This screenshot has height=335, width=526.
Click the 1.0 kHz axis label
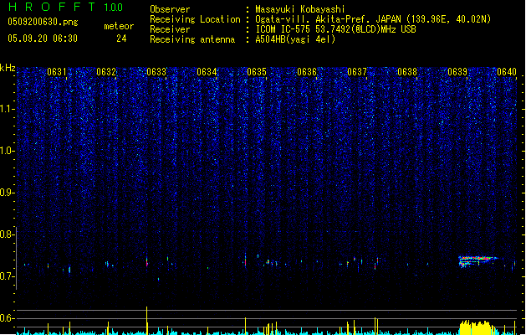8,151
